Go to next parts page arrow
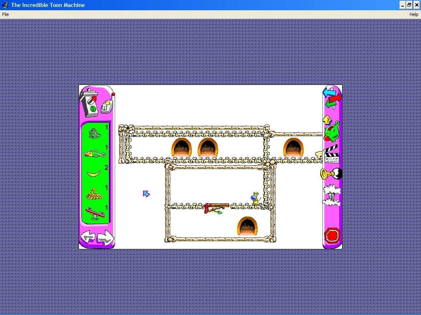Image resolution: width=421 pixels, height=315 pixels. tap(106, 237)
